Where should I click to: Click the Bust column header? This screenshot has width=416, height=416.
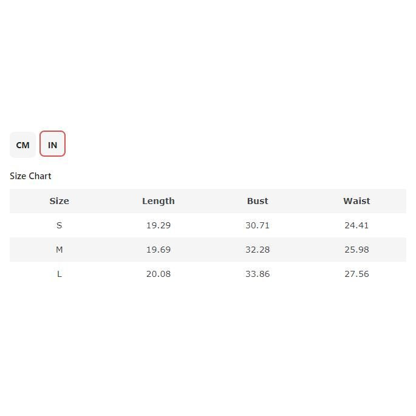tap(257, 201)
